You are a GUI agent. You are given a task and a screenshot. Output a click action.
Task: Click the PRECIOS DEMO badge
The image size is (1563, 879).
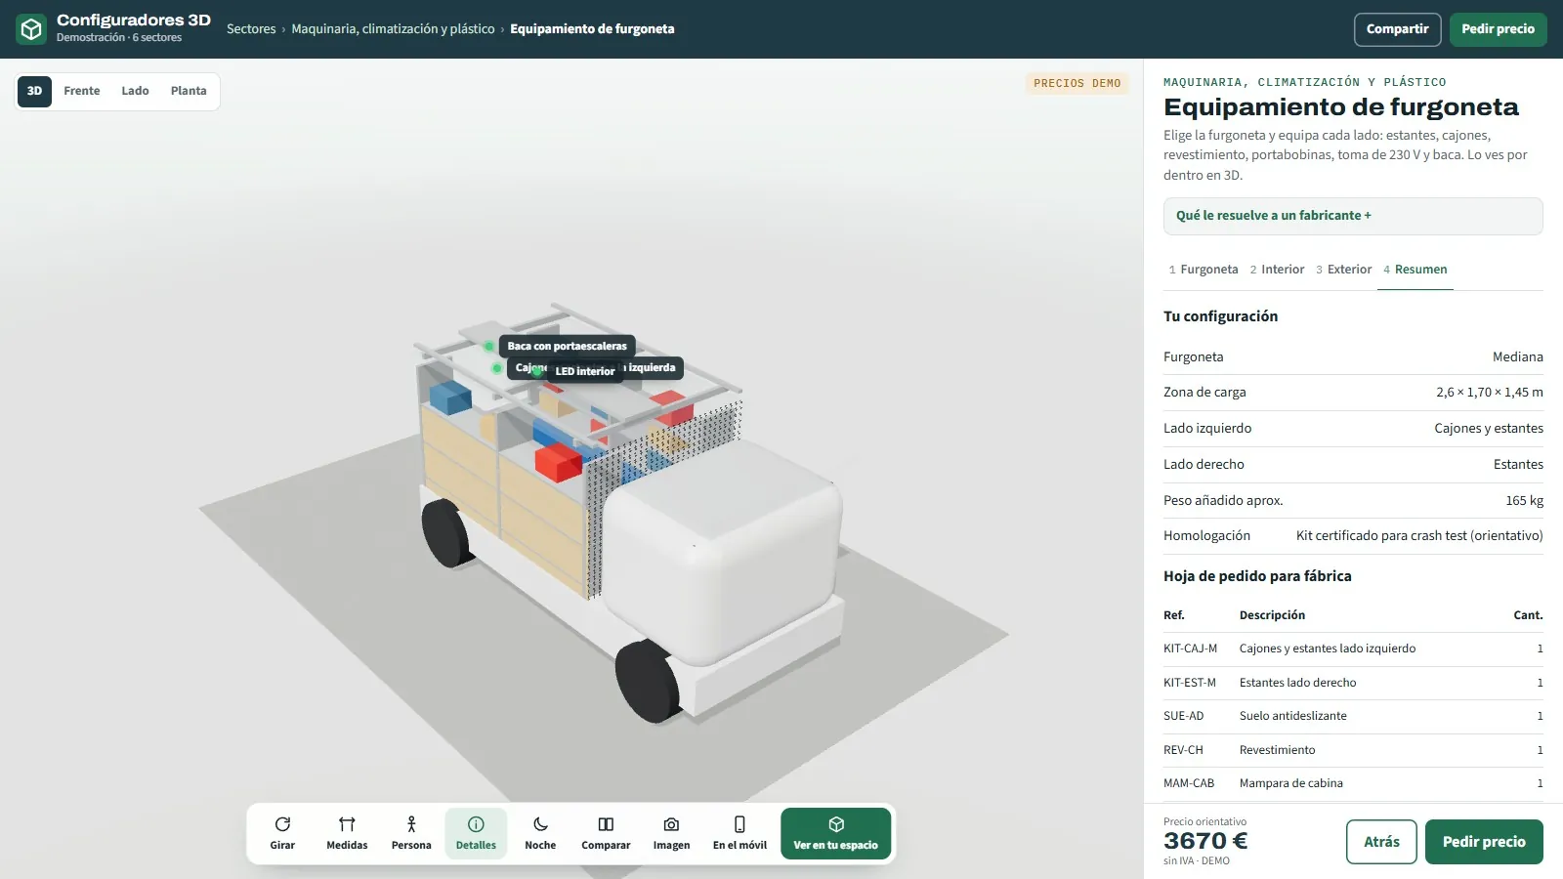1077,84
